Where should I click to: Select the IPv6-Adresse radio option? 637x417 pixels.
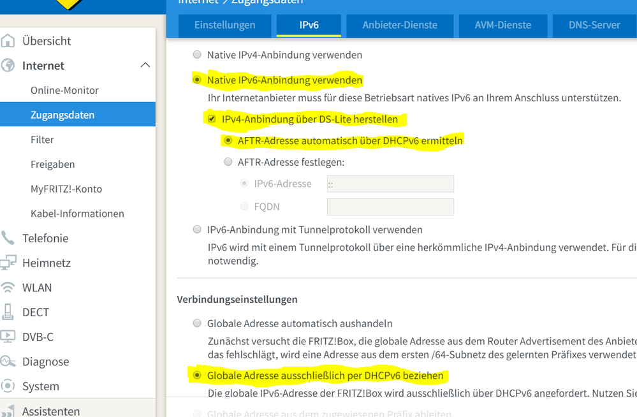coord(244,183)
